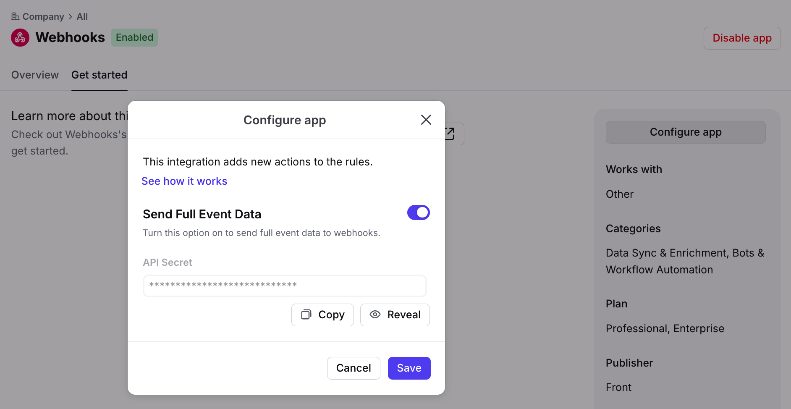Click the All breadcrumb link
The height and width of the screenshot is (409, 791).
82,16
